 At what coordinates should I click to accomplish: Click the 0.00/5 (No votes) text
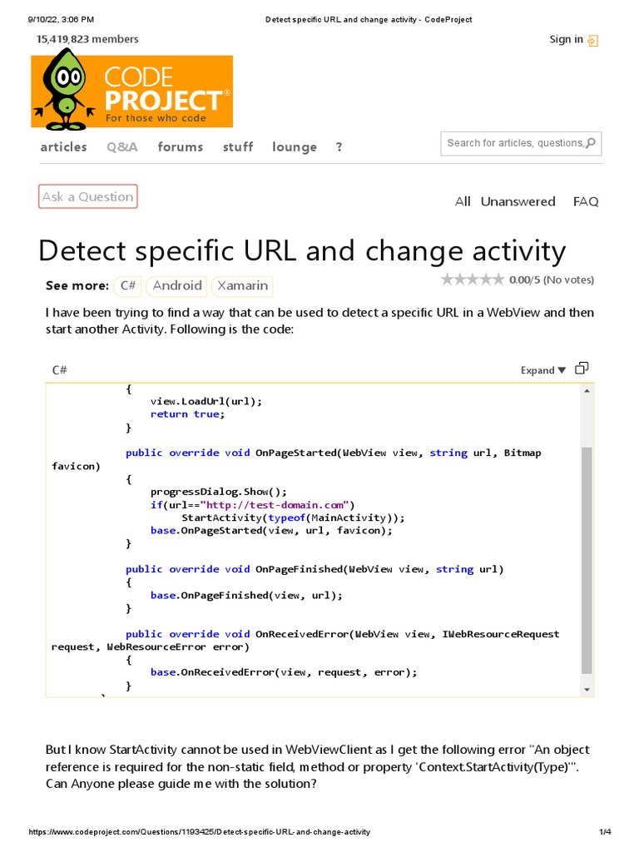(x=552, y=280)
